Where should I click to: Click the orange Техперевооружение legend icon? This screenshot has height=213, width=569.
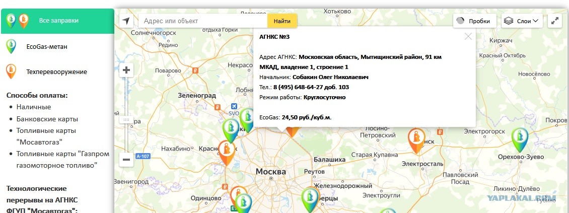tap(11, 72)
